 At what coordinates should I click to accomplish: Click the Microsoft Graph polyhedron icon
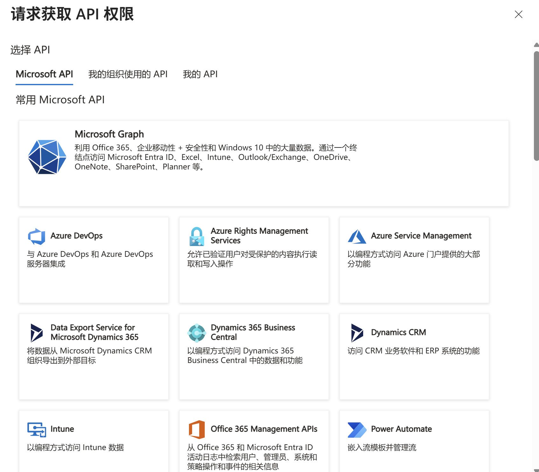point(47,157)
